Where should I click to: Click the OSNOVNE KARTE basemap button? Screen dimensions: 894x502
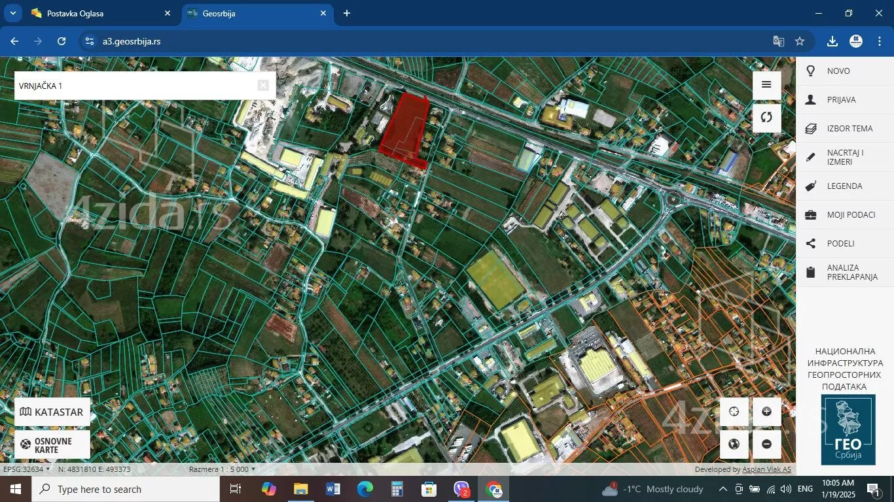[52, 445]
